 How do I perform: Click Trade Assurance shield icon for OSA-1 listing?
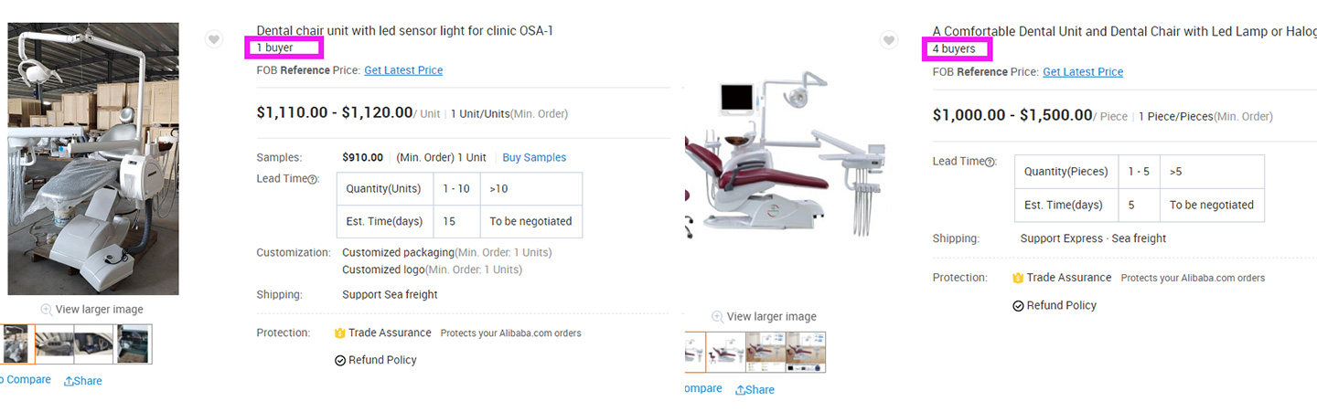[340, 333]
